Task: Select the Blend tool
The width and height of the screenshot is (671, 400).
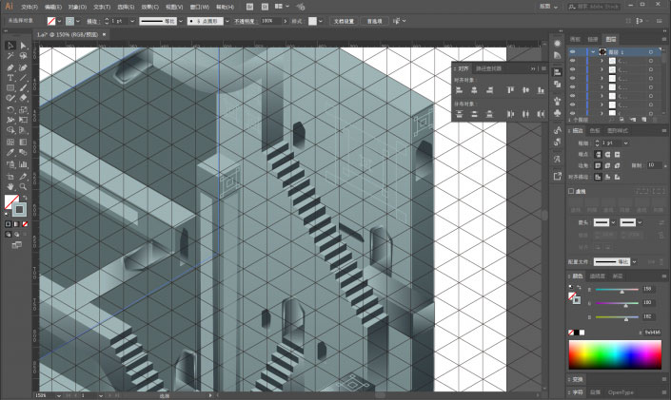Action: click(23, 153)
